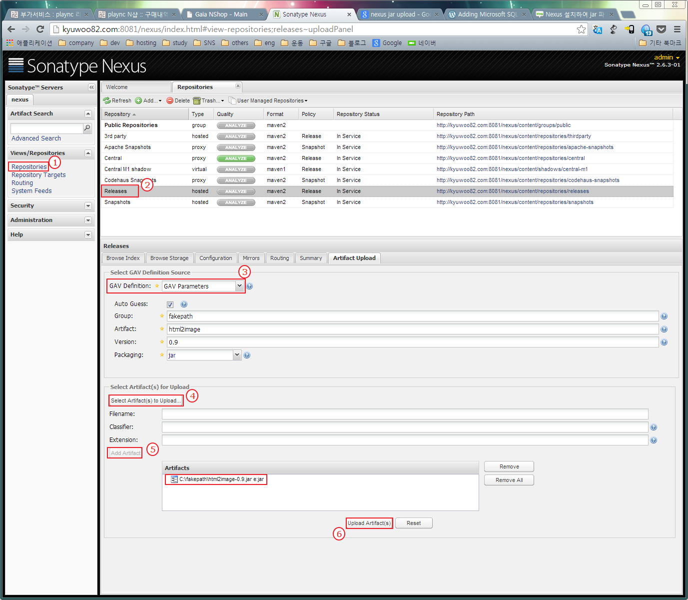Image resolution: width=688 pixels, height=600 pixels.
Task: Open the Packaging dropdown
Action: 237,355
